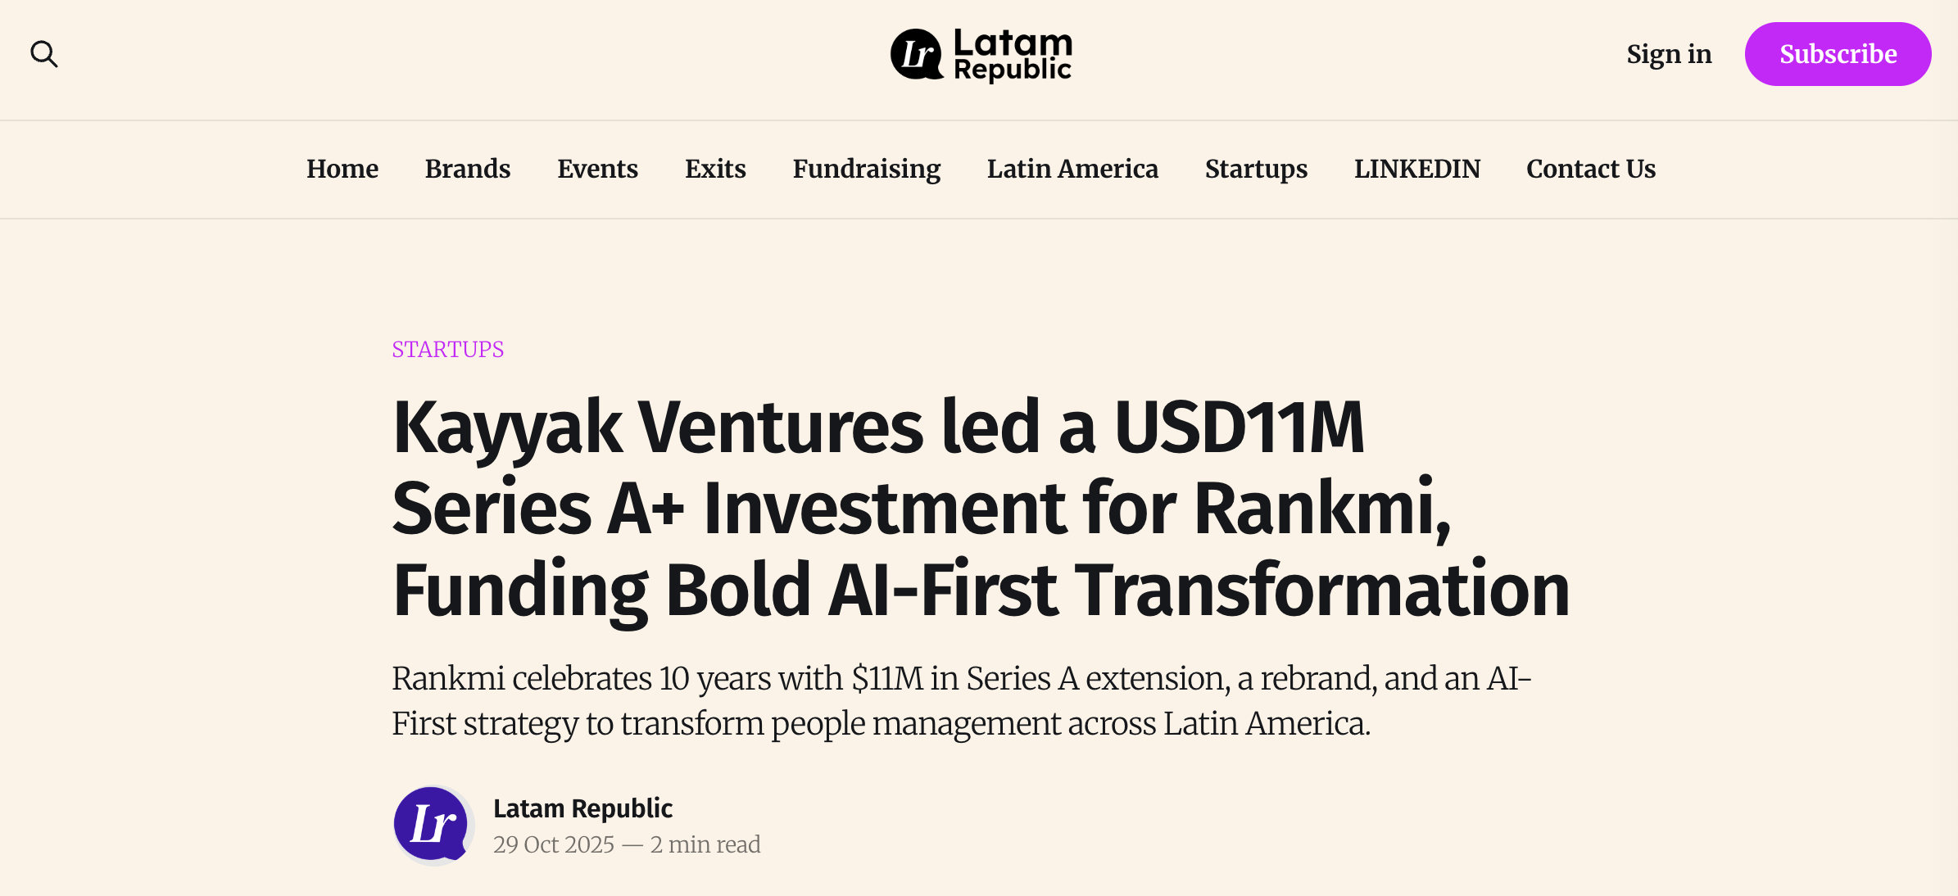Click the Sign in link
1958x896 pixels.
(1669, 54)
